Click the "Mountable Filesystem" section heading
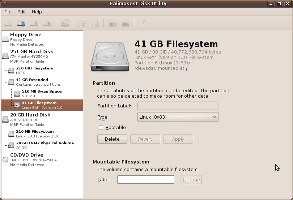 coord(121,162)
